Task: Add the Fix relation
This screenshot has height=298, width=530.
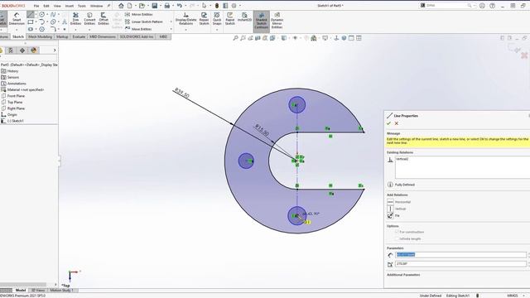Action: (x=393, y=215)
